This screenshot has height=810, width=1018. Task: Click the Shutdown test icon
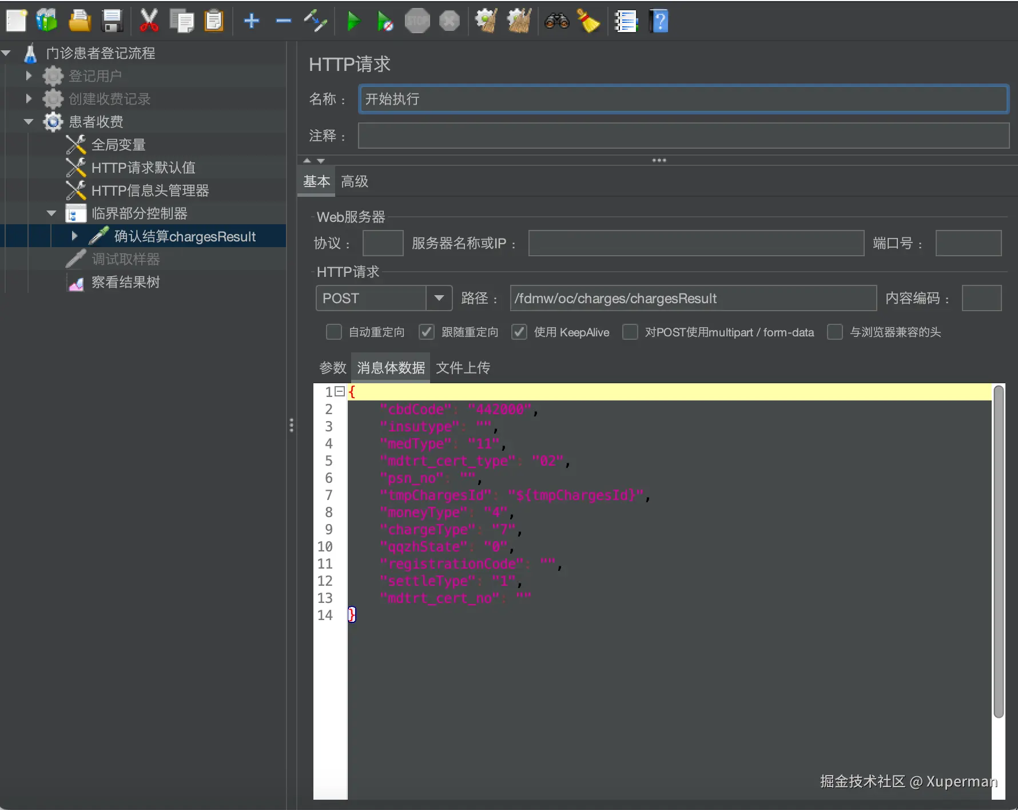pyautogui.click(x=450, y=21)
